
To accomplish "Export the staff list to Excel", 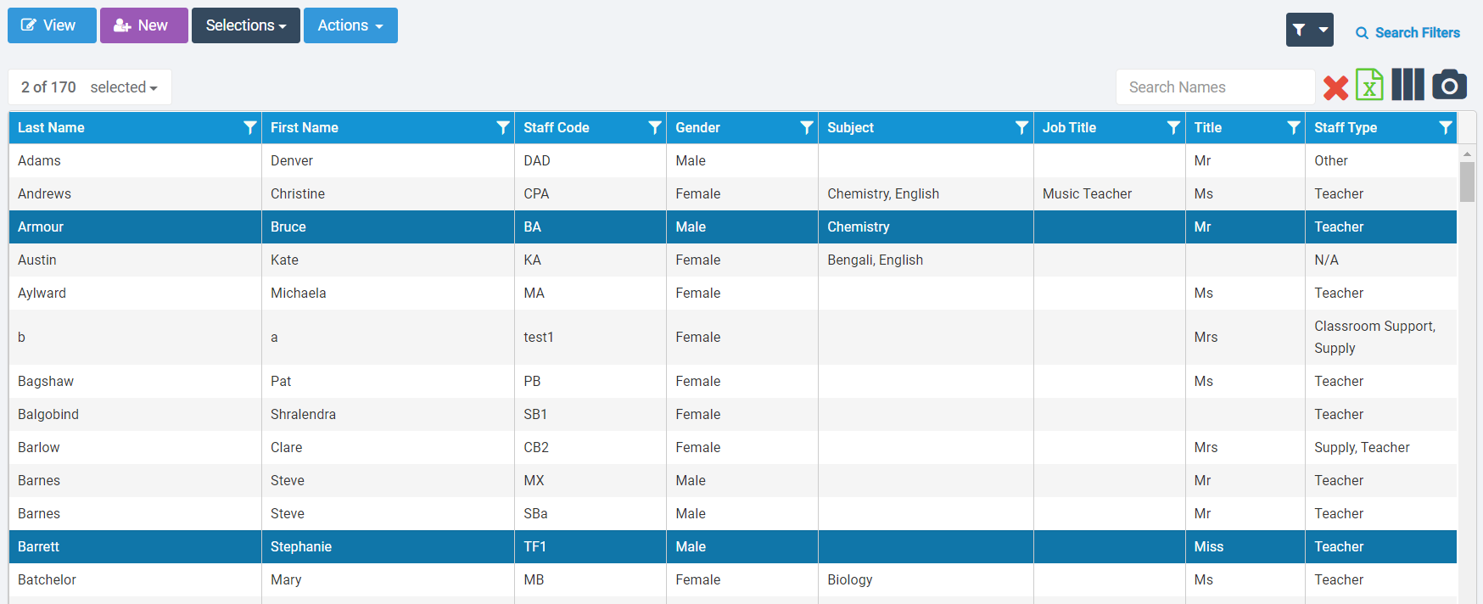I will [x=1369, y=86].
